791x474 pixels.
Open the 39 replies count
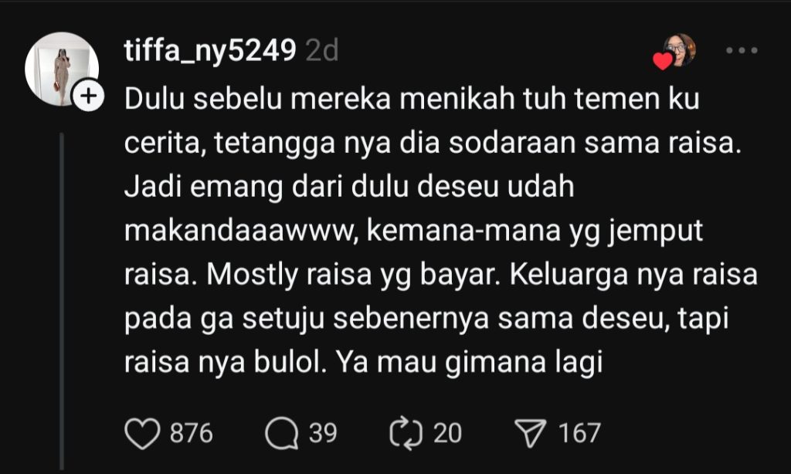pos(323,433)
